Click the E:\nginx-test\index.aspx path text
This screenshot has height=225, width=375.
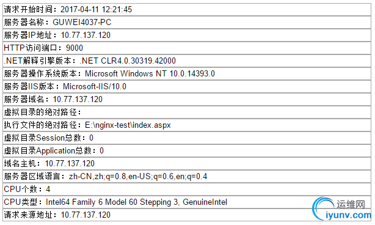(x=128, y=125)
